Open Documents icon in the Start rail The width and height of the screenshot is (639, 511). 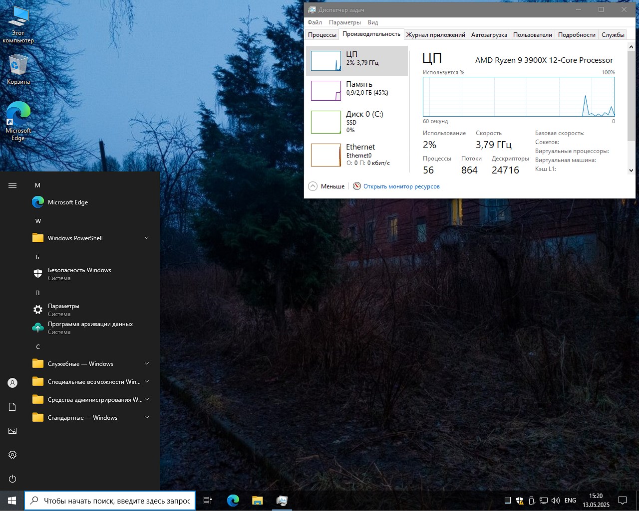point(12,407)
